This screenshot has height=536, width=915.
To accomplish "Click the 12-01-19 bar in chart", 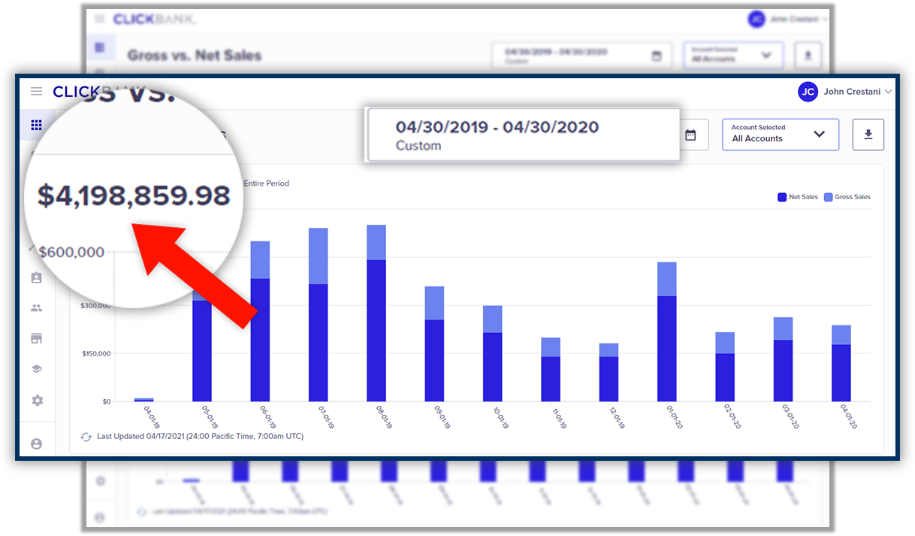I will (x=608, y=372).
